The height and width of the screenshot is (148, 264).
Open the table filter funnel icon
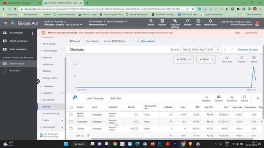coord(74,98)
